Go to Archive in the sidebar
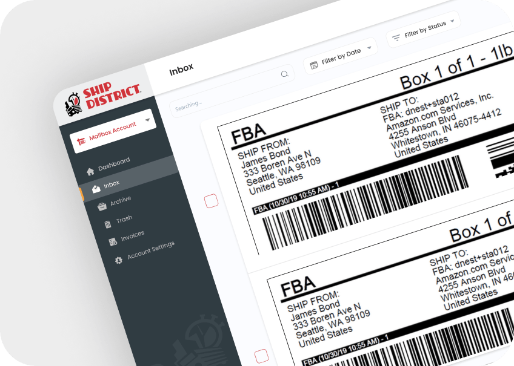 (120, 201)
